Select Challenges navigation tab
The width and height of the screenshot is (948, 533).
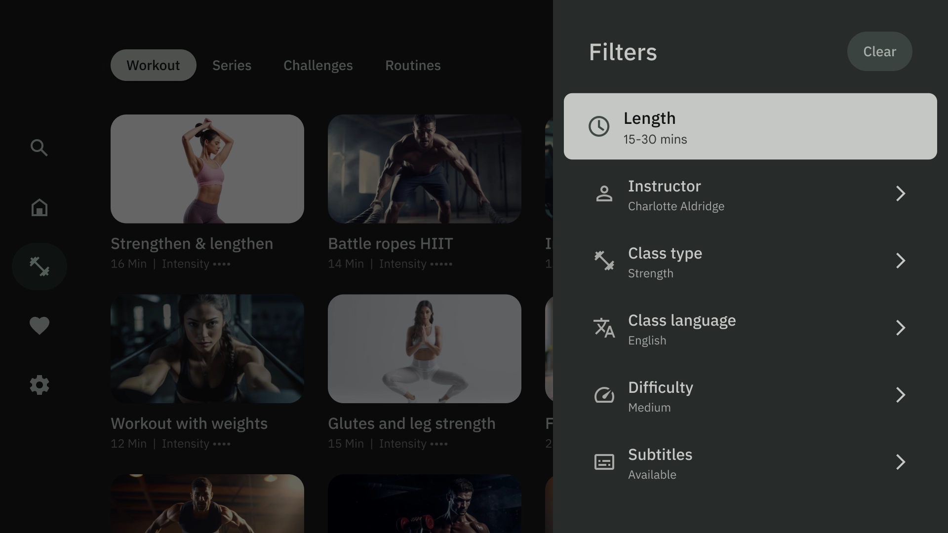(x=318, y=65)
